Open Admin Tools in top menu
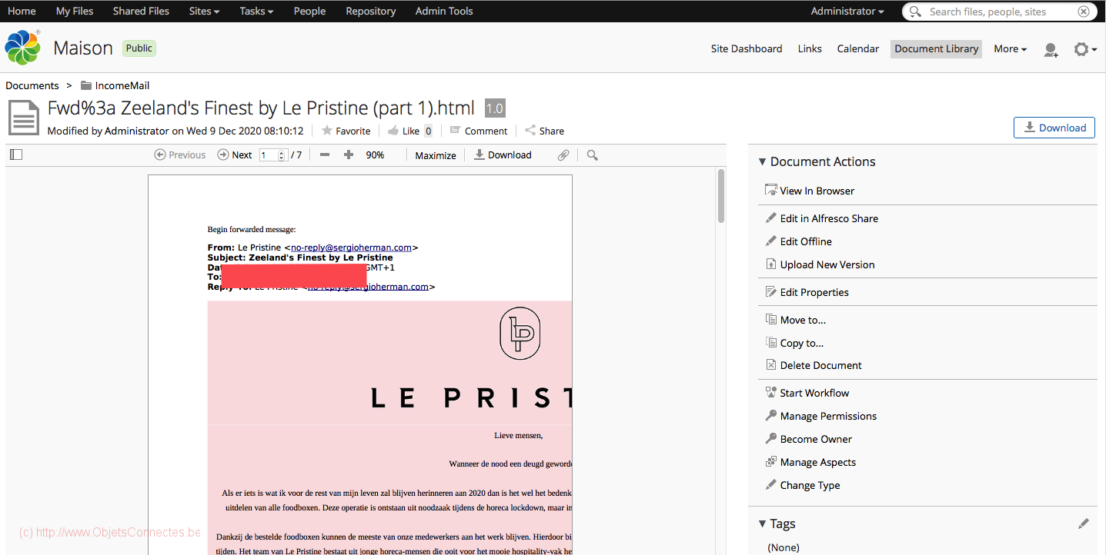Image resolution: width=1106 pixels, height=555 pixels. [444, 11]
